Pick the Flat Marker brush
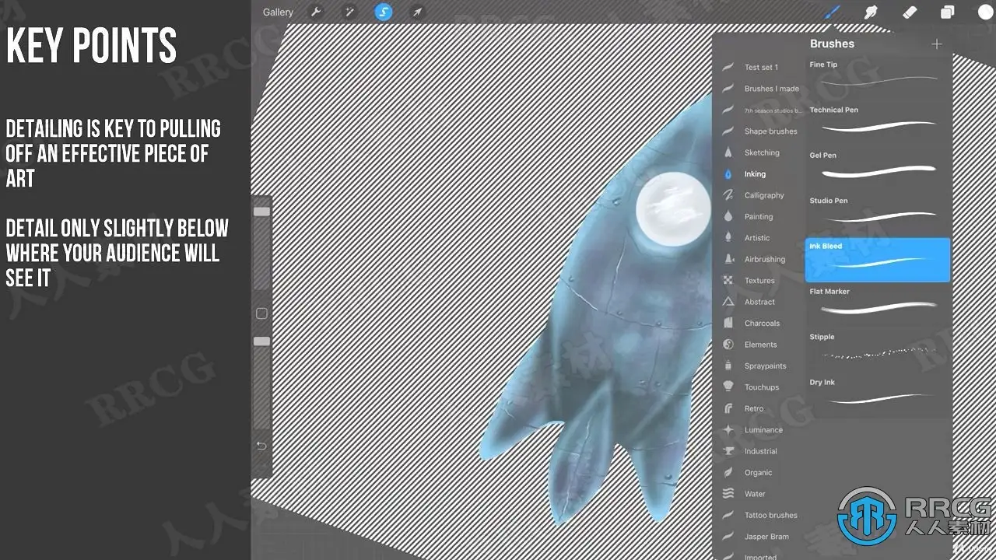This screenshot has width=996, height=560. point(878,305)
